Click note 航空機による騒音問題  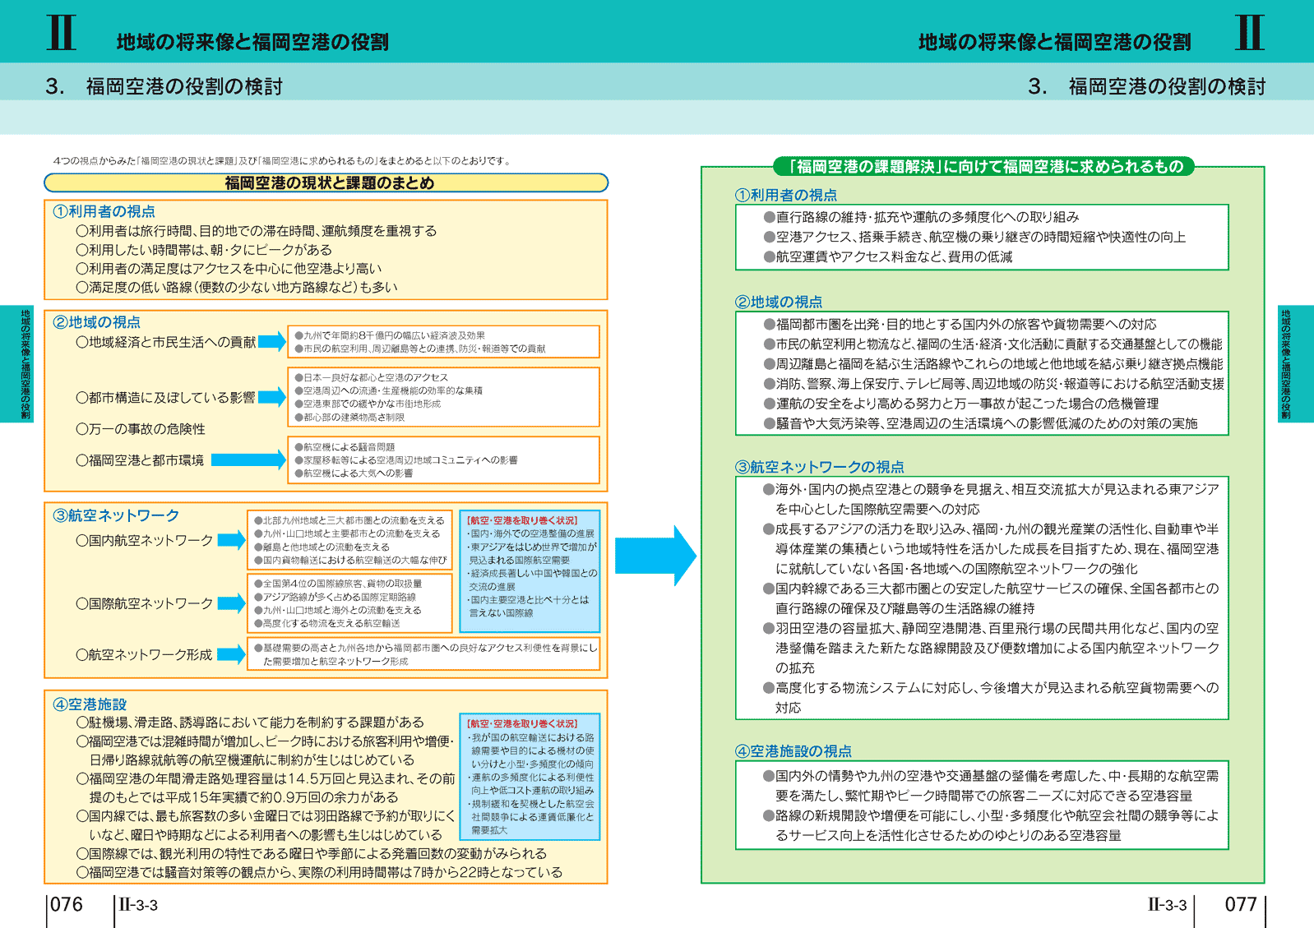coord(345,447)
